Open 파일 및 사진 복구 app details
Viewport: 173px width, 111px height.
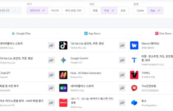click(9, 86)
